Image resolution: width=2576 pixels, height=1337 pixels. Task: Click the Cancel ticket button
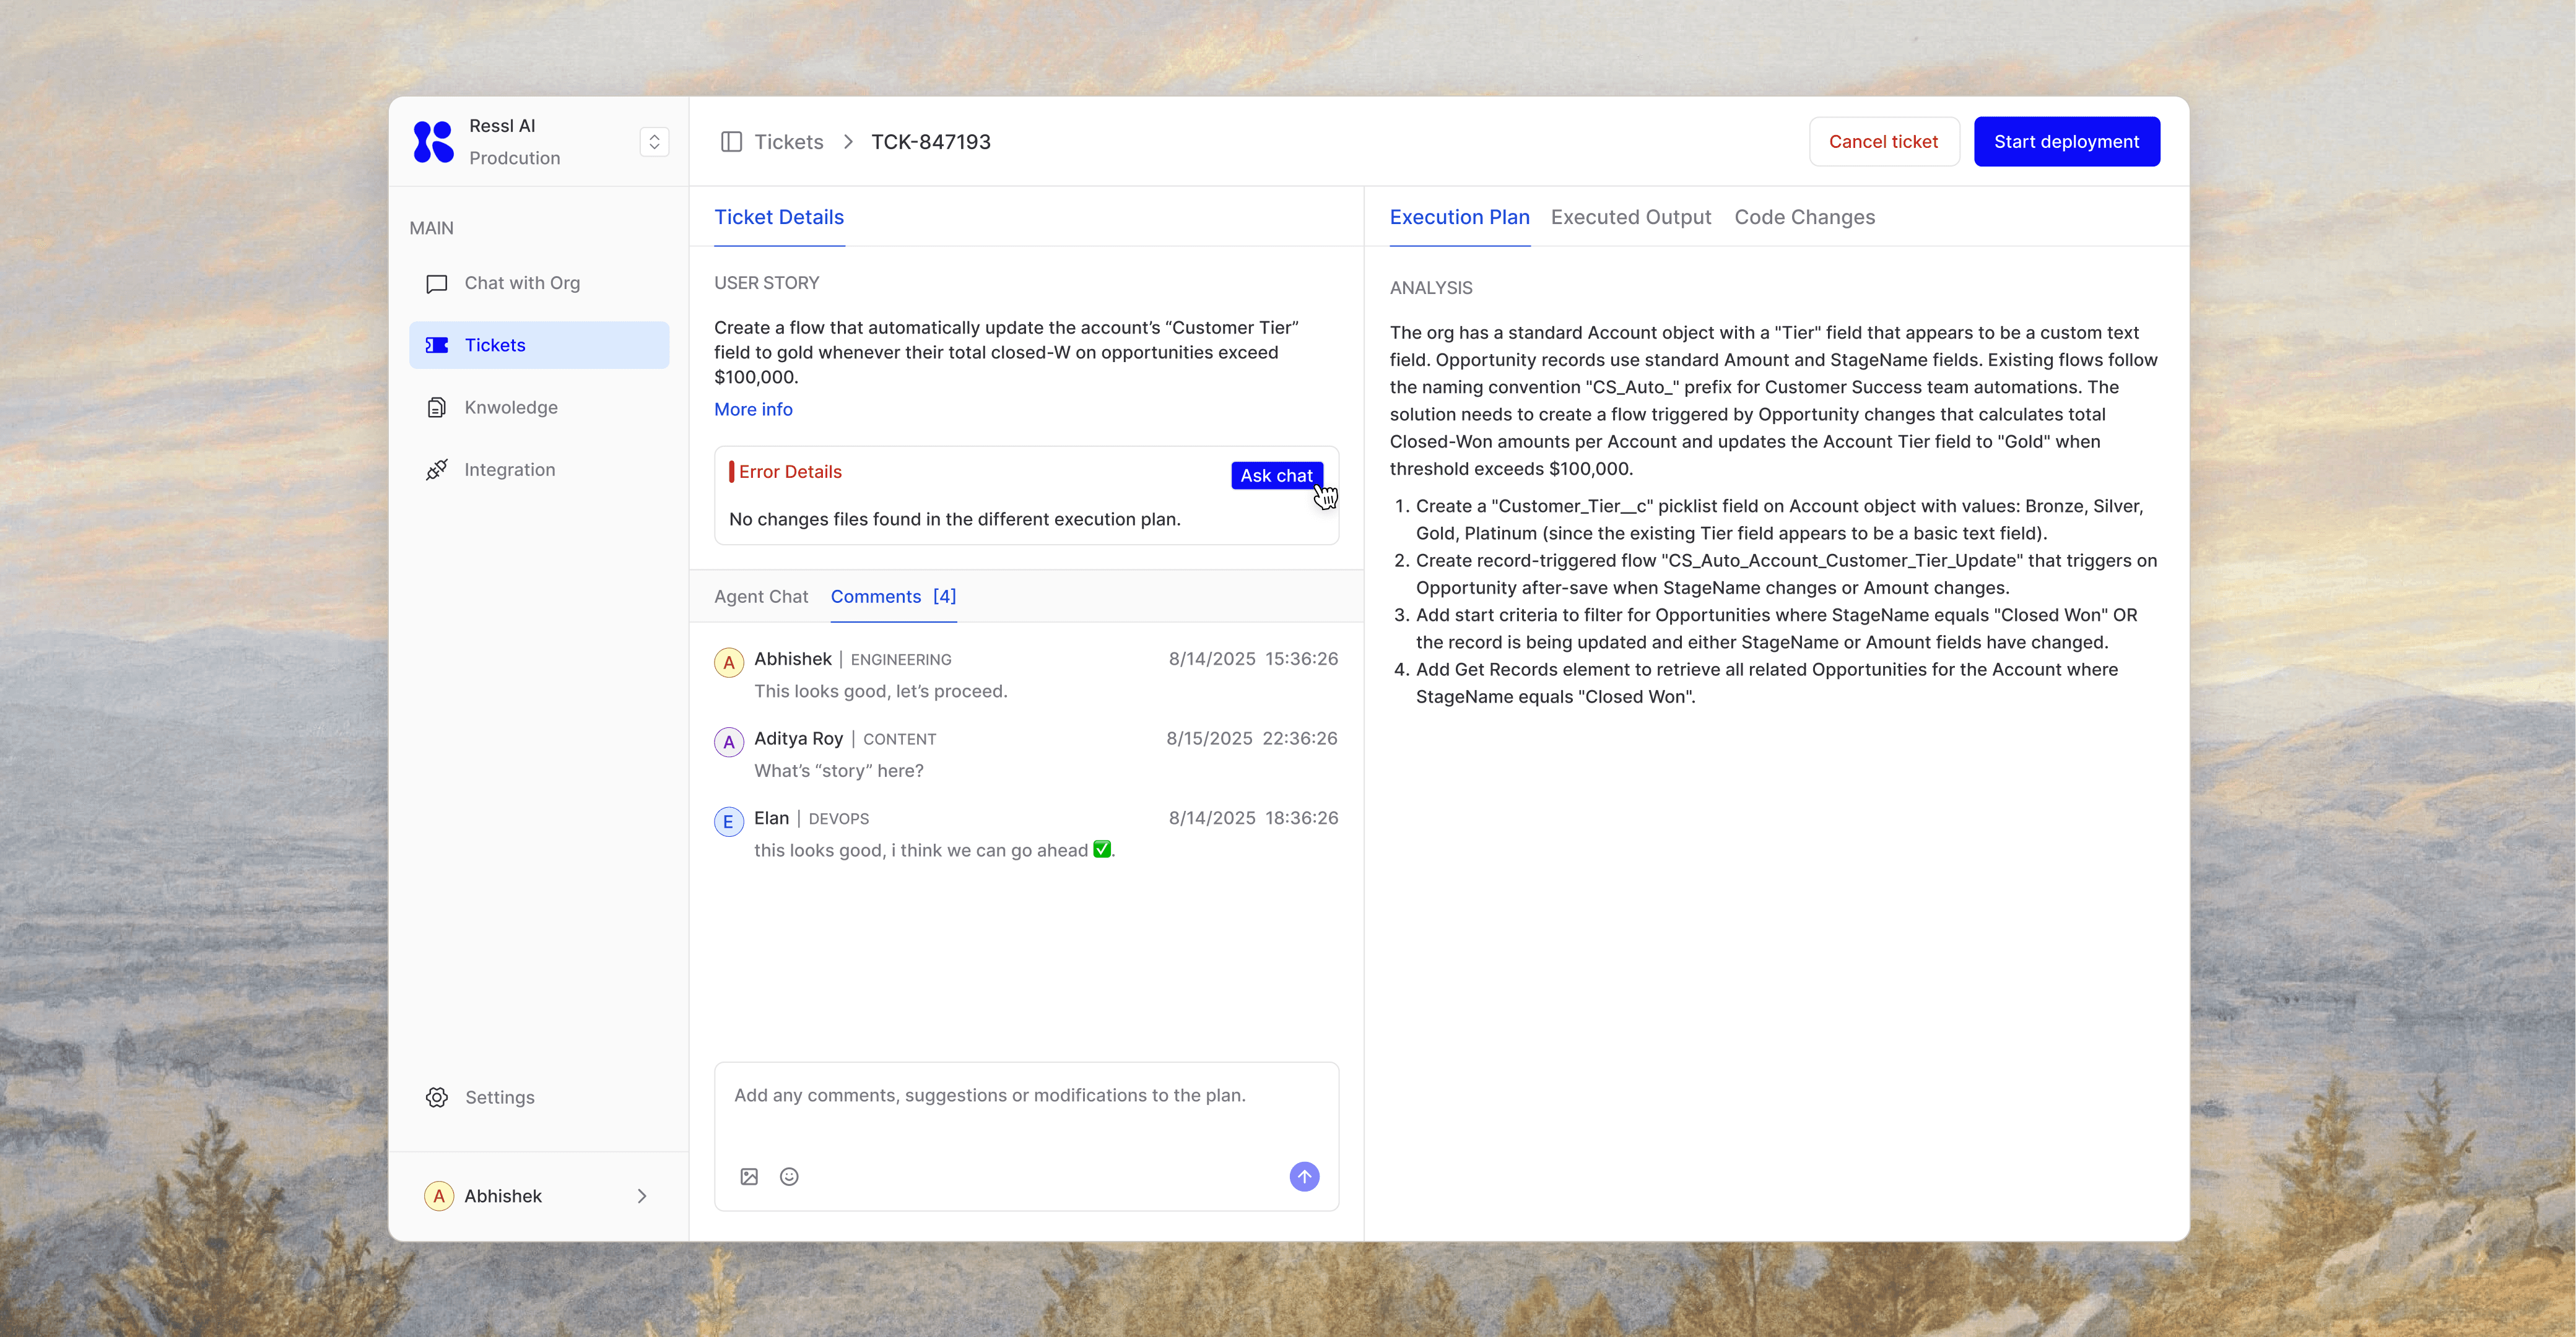point(1883,142)
